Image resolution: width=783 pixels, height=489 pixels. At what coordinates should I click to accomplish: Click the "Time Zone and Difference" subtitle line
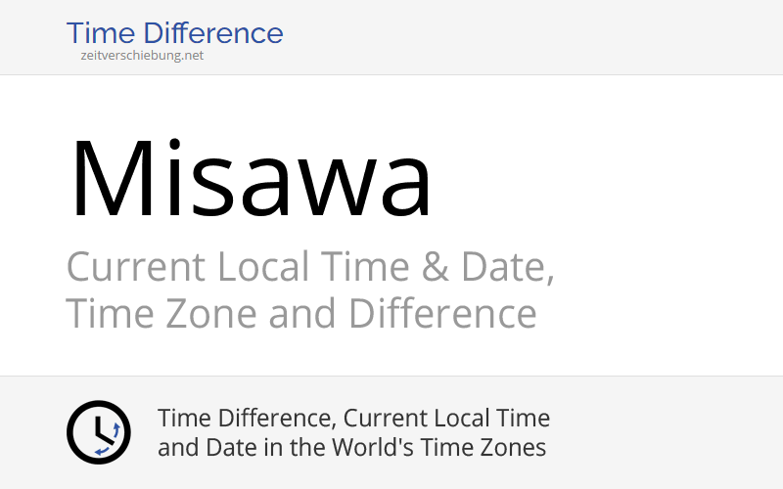(300, 315)
